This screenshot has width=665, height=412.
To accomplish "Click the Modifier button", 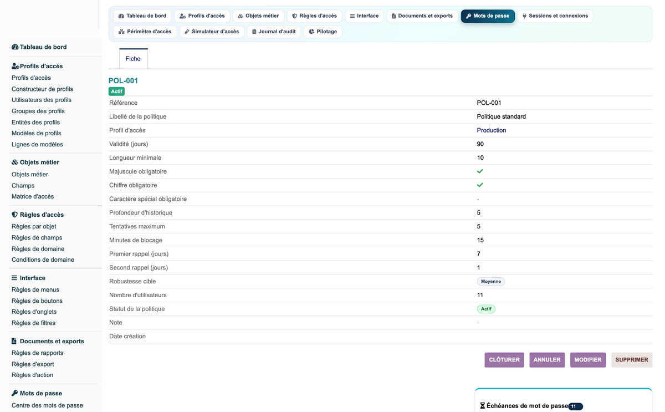I will [588, 360].
